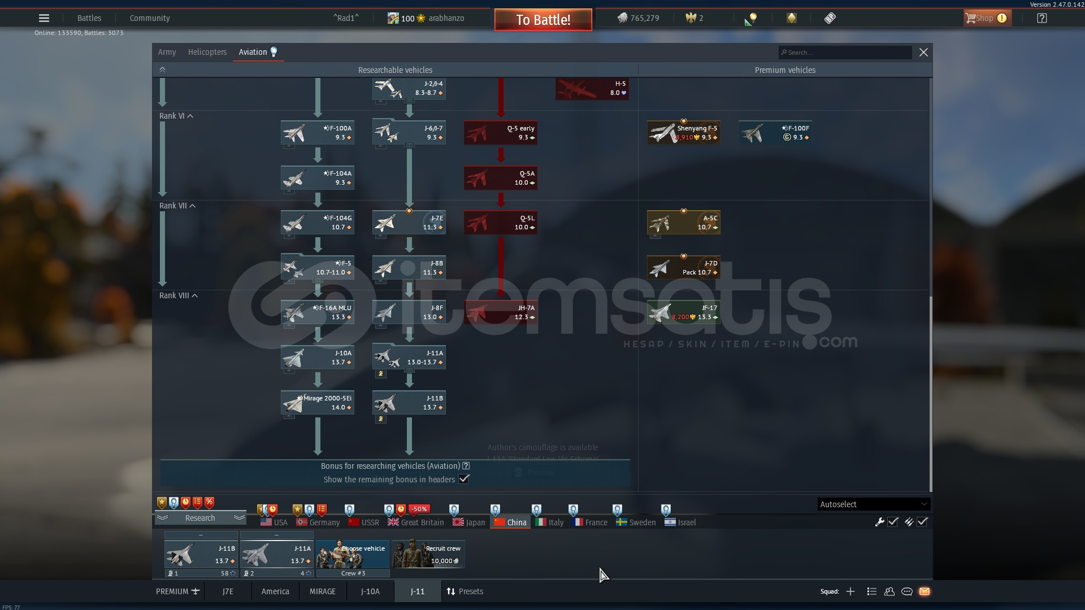The height and width of the screenshot is (610, 1085).
Task: Click the vehicle search field
Action: point(845,53)
